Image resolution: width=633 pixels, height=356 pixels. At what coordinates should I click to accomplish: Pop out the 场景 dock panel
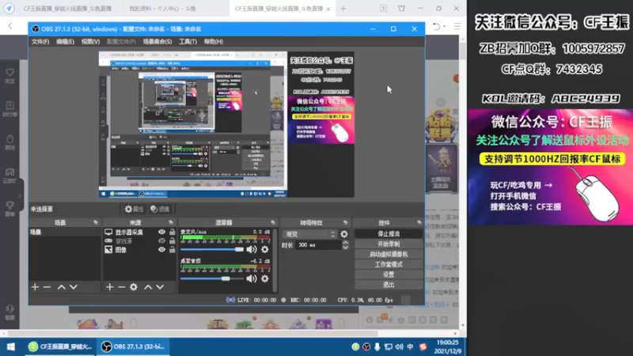click(x=96, y=222)
